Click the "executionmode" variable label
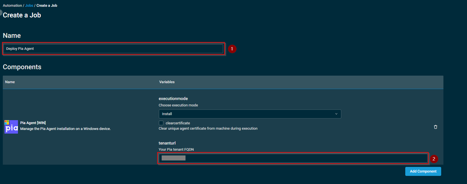This screenshot has width=467, height=184. (x=173, y=99)
